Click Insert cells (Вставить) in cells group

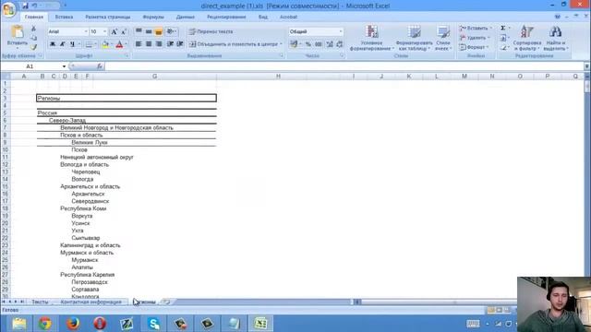point(476,29)
